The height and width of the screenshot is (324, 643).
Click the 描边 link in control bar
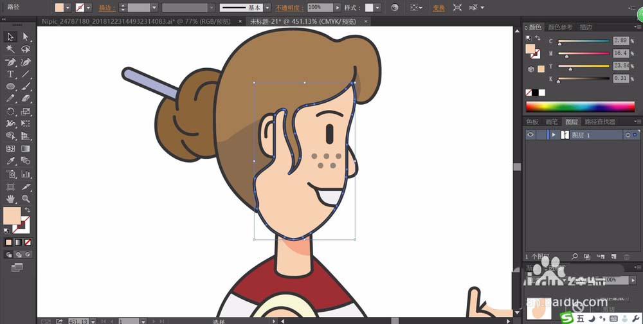point(107,8)
